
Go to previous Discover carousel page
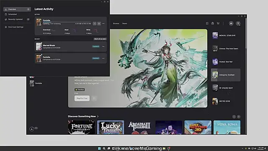pyautogui.click(x=234, y=117)
